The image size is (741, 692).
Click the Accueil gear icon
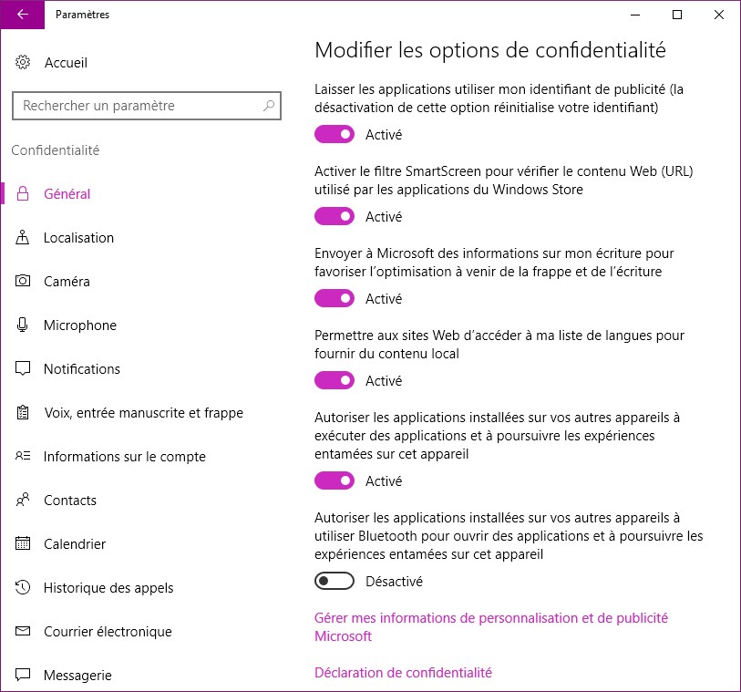[24, 63]
